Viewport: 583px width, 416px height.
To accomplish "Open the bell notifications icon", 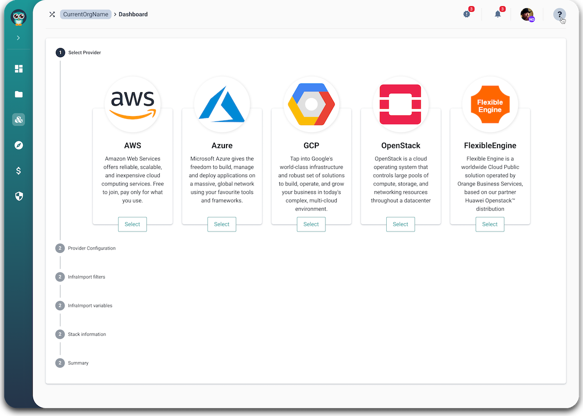I will pyautogui.click(x=498, y=14).
